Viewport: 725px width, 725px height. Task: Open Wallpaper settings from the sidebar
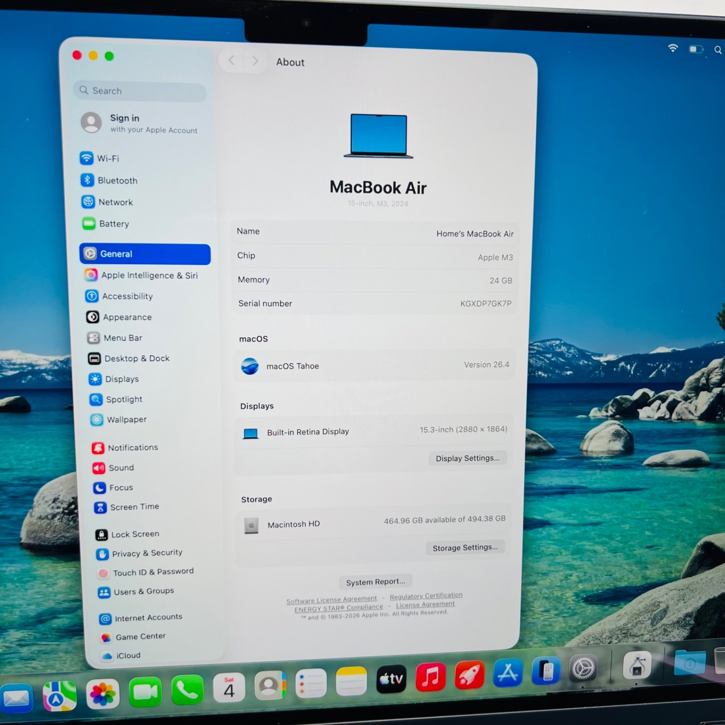(127, 420)
